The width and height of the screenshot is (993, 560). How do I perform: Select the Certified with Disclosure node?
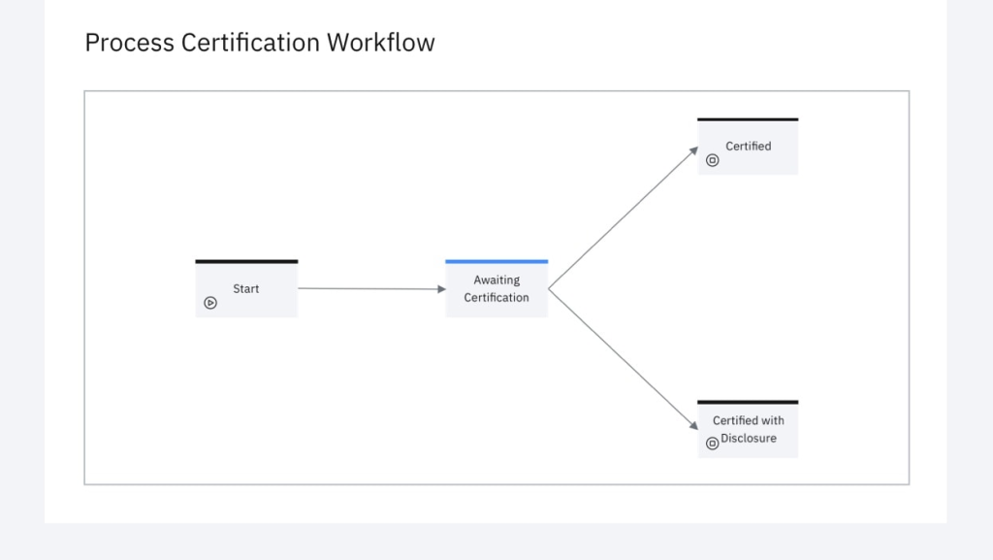pos(748,429)
